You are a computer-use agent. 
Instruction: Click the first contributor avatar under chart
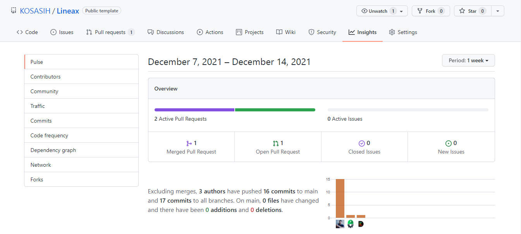click(x=340, y=224)
